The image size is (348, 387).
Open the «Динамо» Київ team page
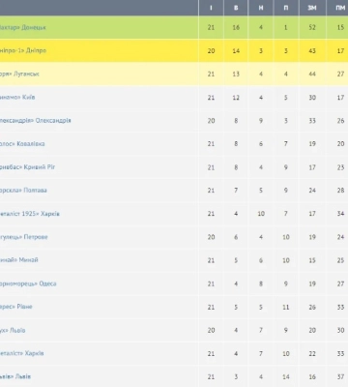[x=17, y=97]
